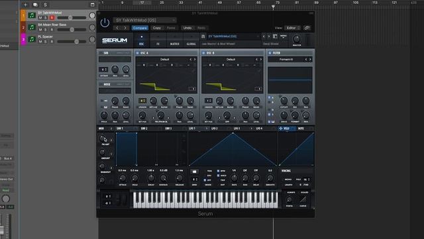Screen dimensions: 424x239
Task: Switch to the MATRIX tab
Action: (174, 40)
